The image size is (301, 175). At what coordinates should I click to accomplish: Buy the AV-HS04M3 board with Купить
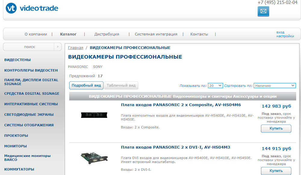pos(276,171)
